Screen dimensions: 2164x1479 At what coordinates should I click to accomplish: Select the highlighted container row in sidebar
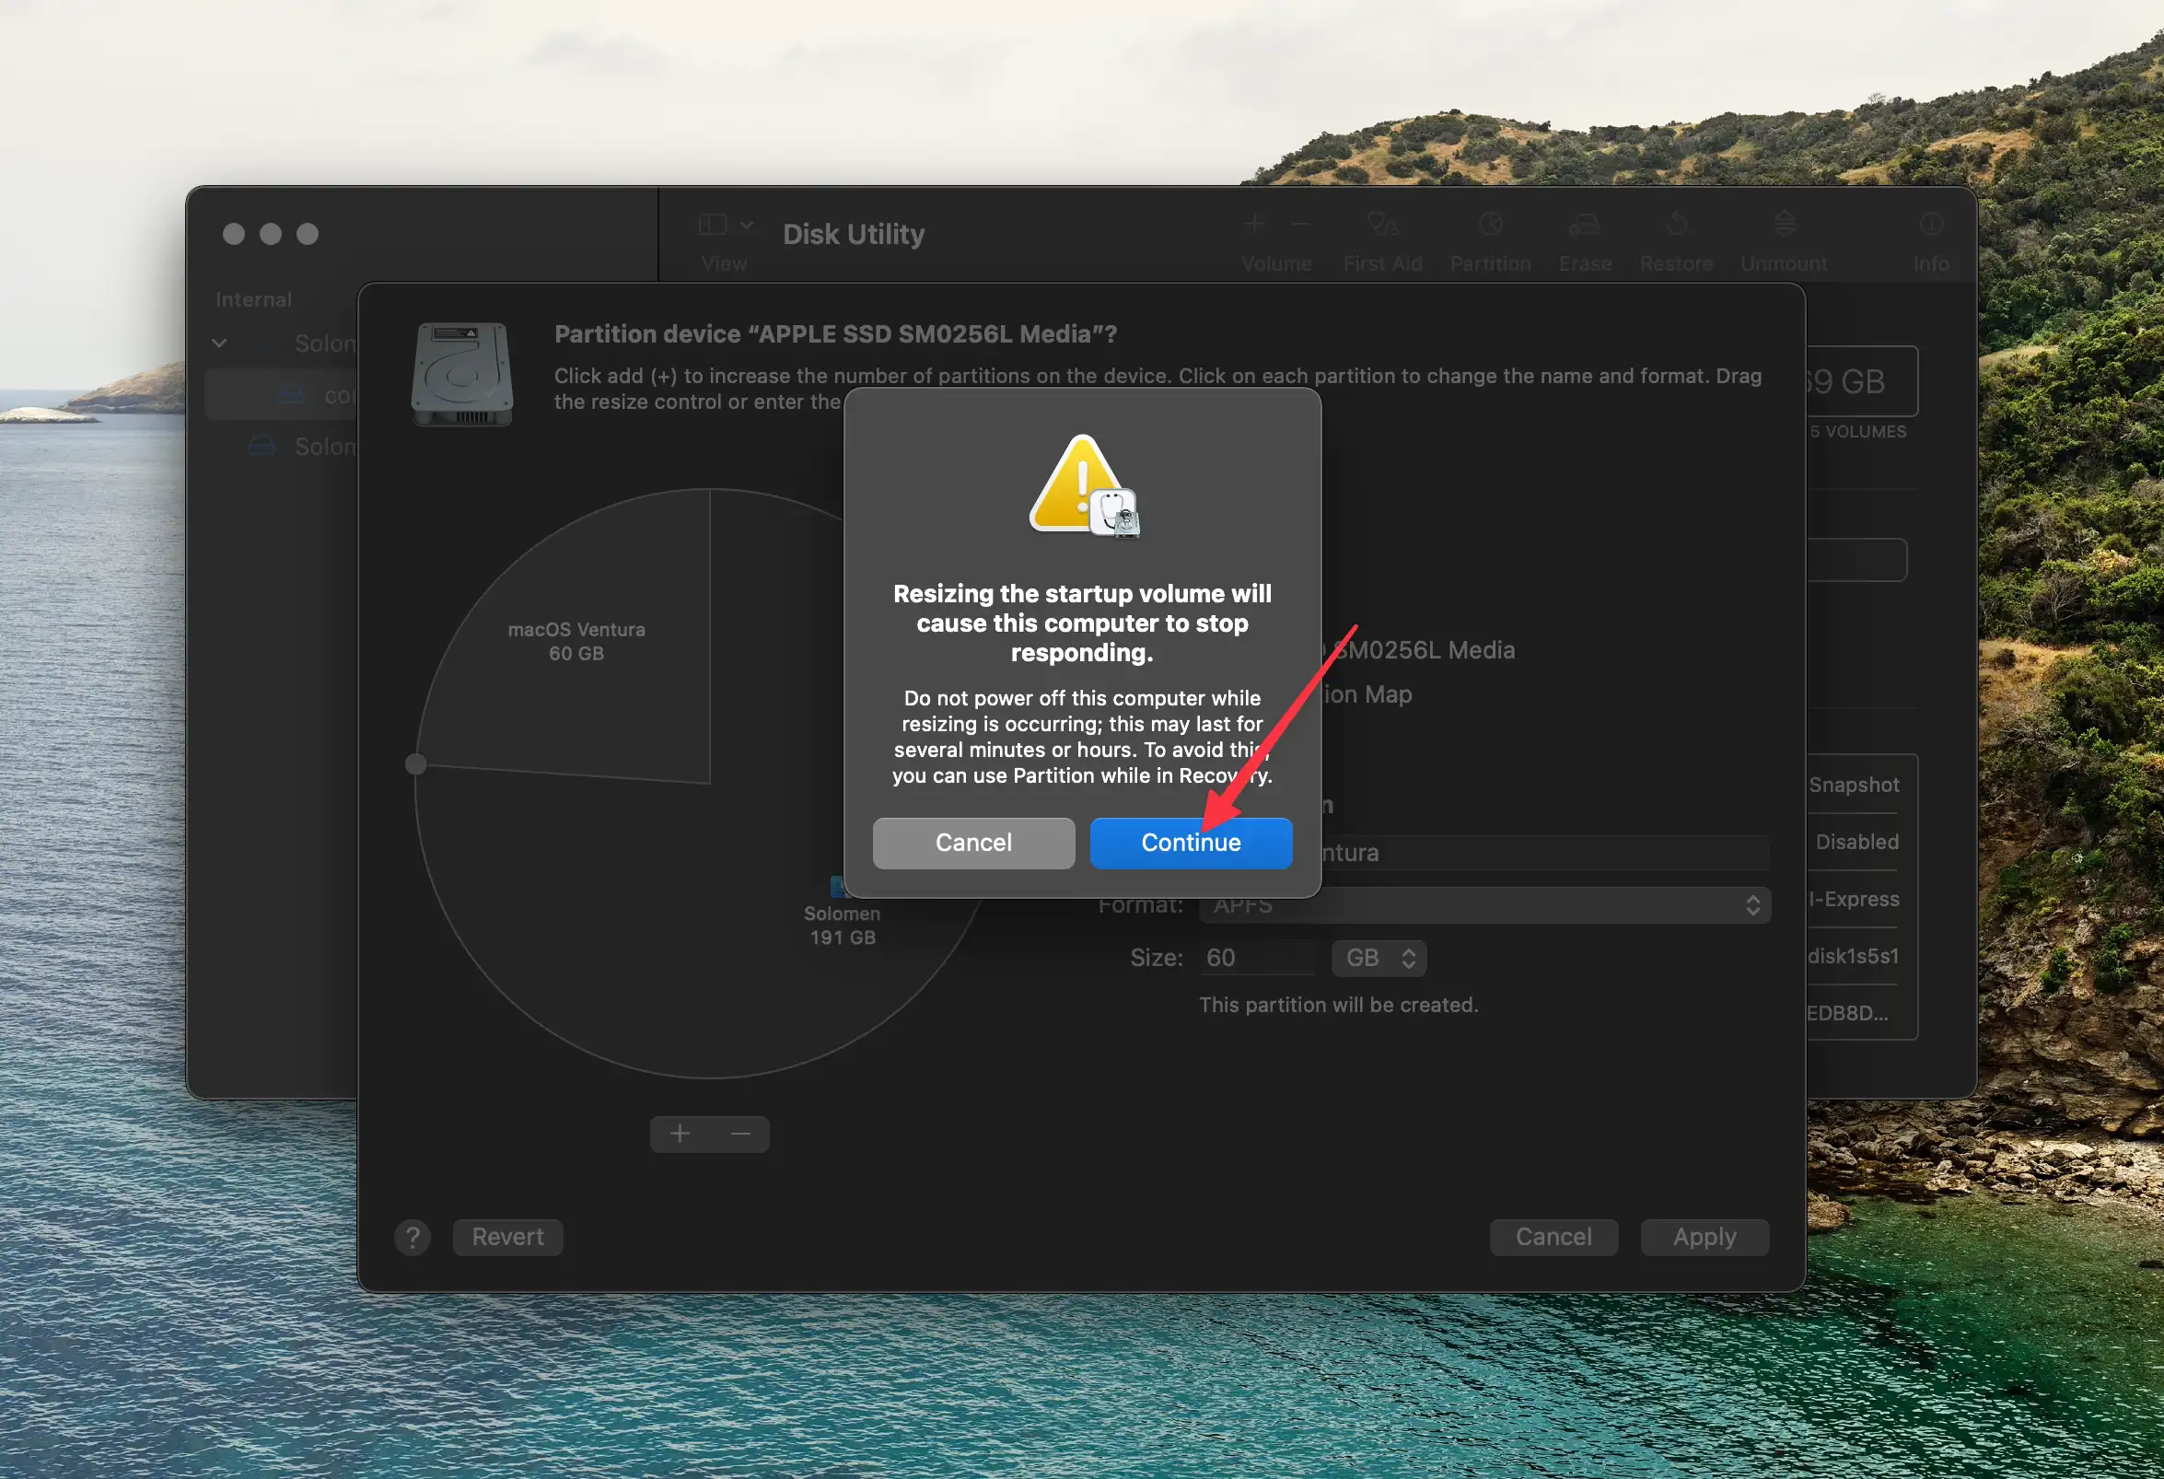pos(282,395)
